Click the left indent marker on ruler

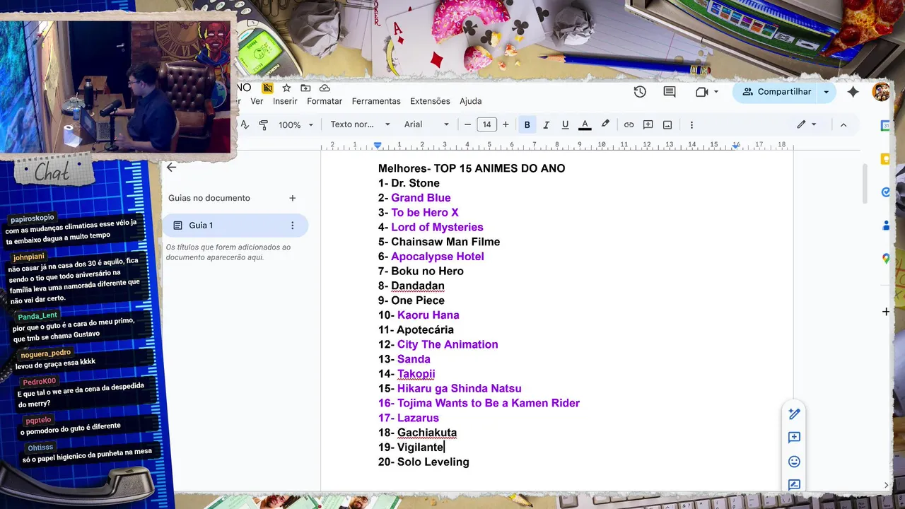click(378, 146)
